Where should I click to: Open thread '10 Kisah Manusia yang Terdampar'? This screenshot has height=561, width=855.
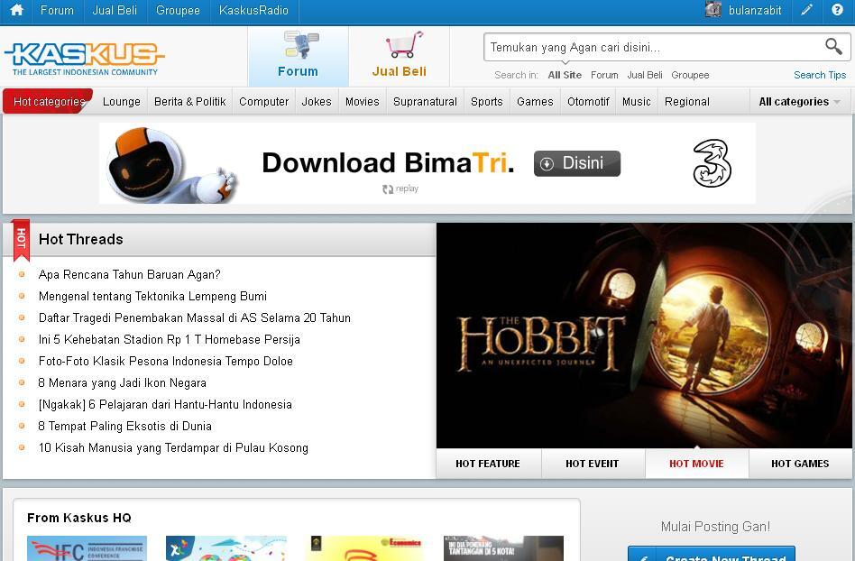tap(173, 447)
